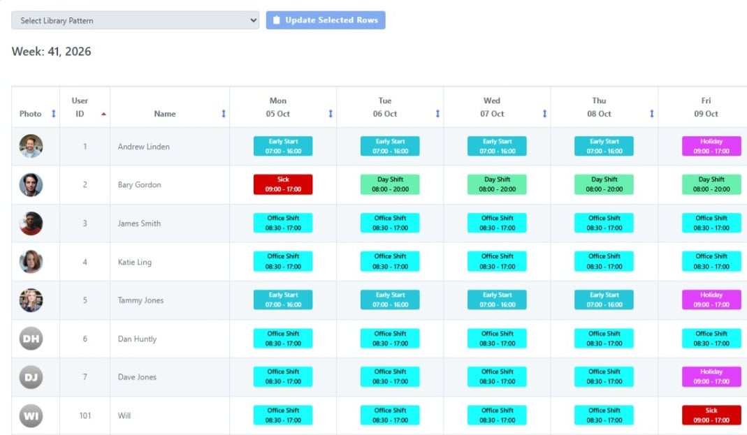Open the Select Library Pattern dropdown
This screenshot has height=435, width=747.
pos(136,20)
